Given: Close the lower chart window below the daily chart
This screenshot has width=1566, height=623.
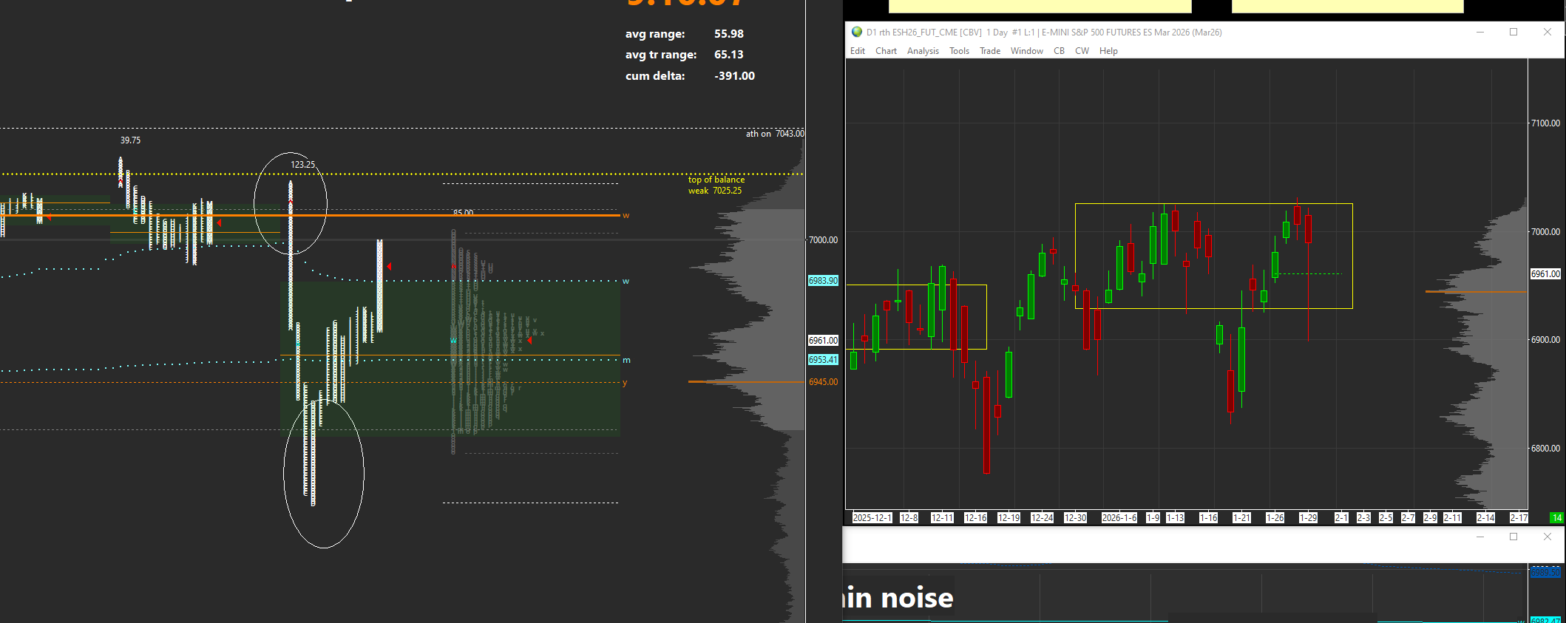Looking at the screenshot, I should [x=1548, y=537].
